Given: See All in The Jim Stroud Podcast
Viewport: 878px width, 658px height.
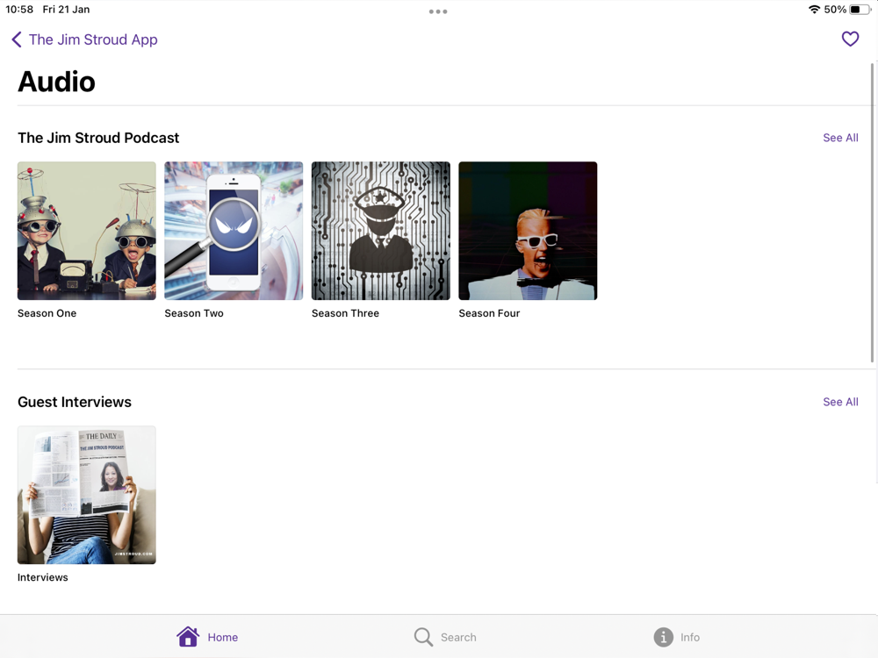Looking at the screenshot, I should pos(840,138).
